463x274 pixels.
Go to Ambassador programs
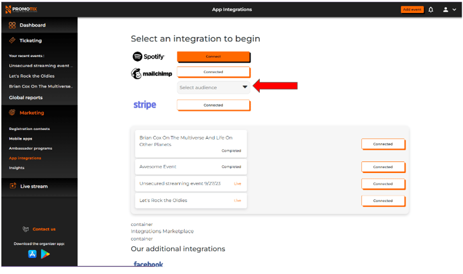pyautogui.click(x=30, y=148)
